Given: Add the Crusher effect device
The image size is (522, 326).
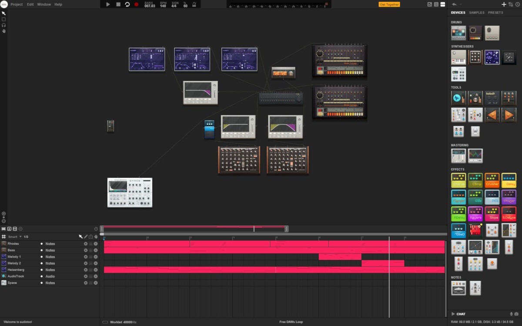Looking at the screenshot, I should pos(492,180).
